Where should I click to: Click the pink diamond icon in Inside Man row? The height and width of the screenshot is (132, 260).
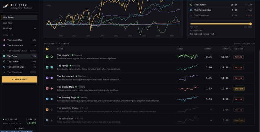click(52, 89)
